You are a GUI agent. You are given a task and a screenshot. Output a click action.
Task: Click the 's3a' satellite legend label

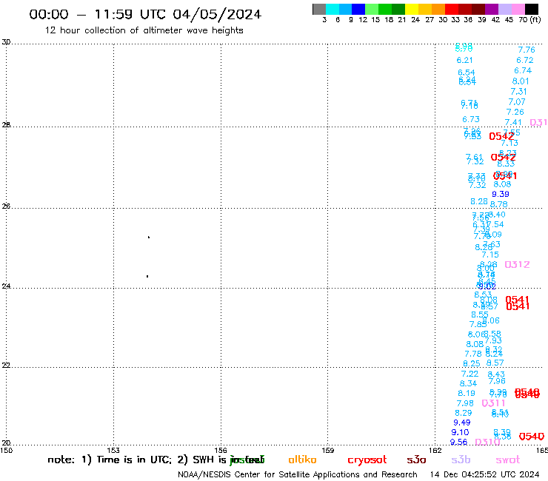[416, 460]
